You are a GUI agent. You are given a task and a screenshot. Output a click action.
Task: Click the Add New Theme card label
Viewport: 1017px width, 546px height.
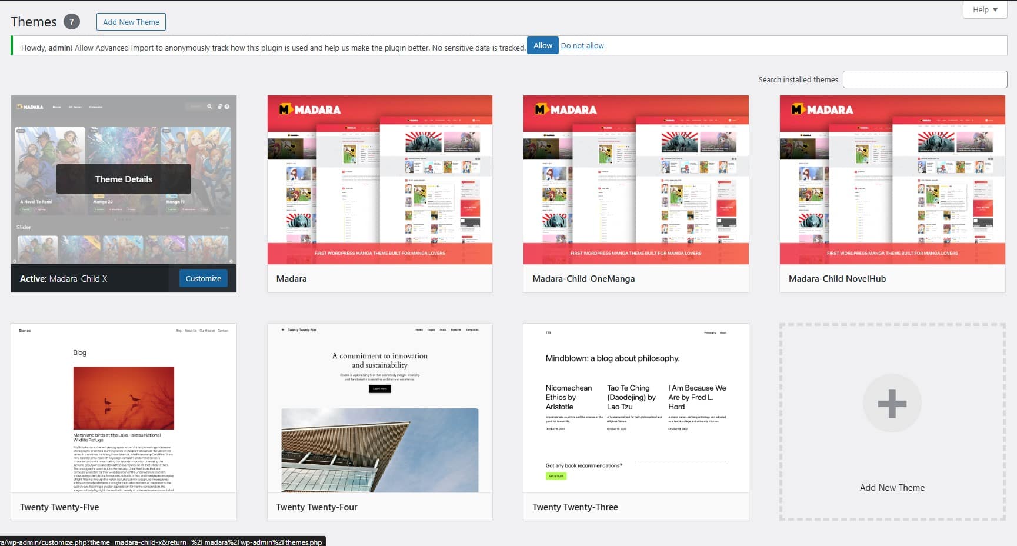point(892,487)
